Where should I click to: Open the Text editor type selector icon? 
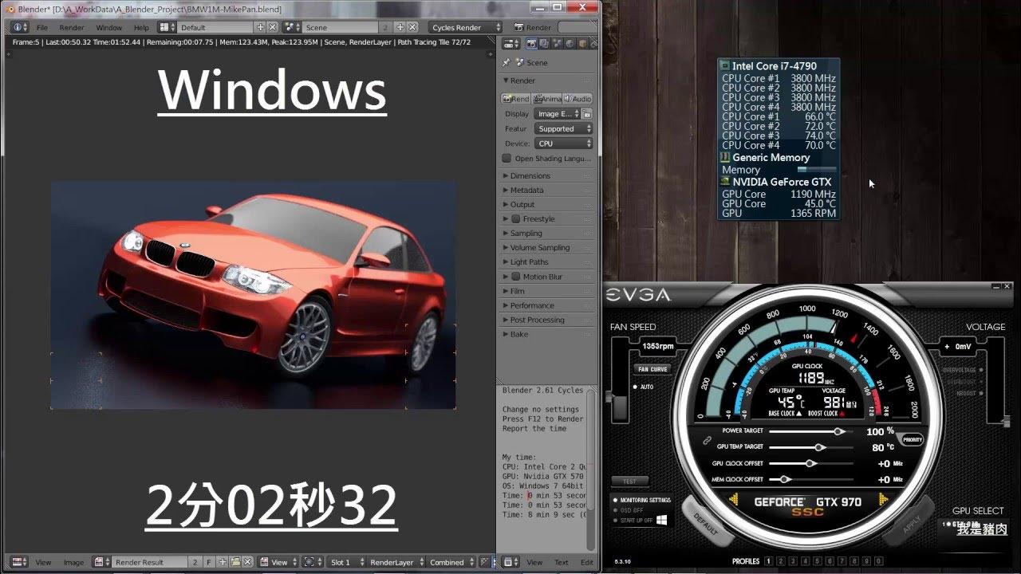click(510, 562)
